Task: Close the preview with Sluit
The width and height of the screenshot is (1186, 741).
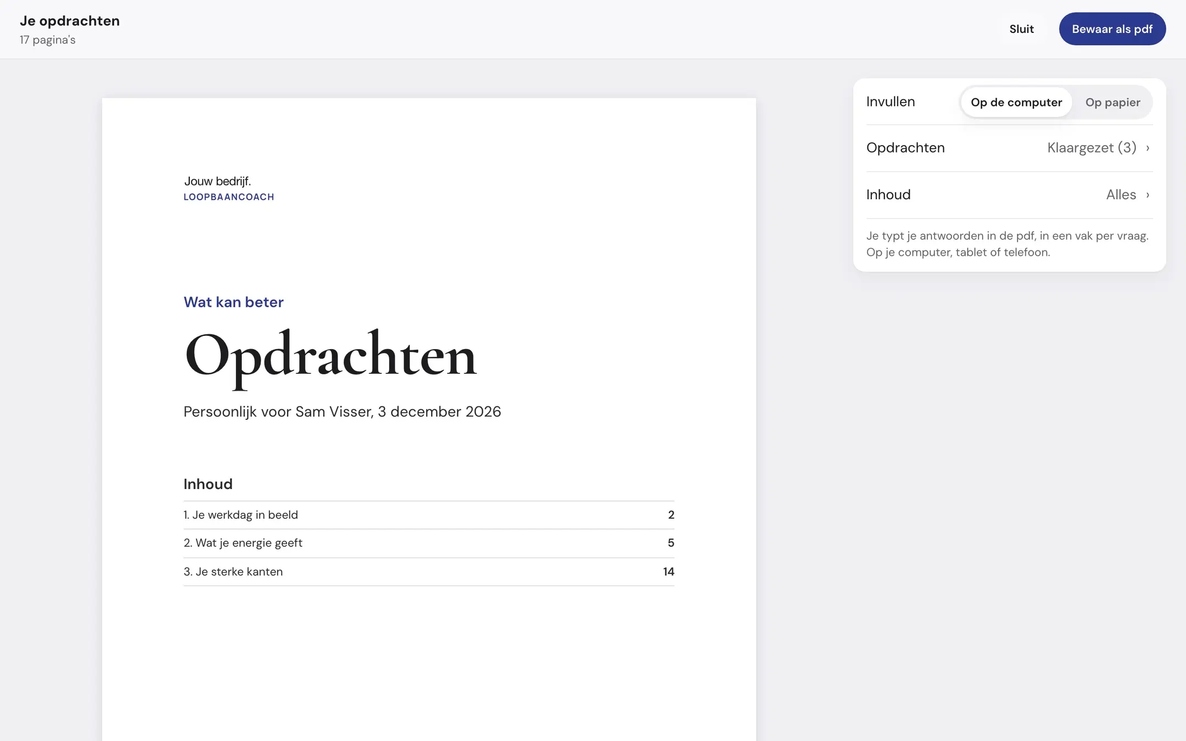Action: pos(1021,29)
